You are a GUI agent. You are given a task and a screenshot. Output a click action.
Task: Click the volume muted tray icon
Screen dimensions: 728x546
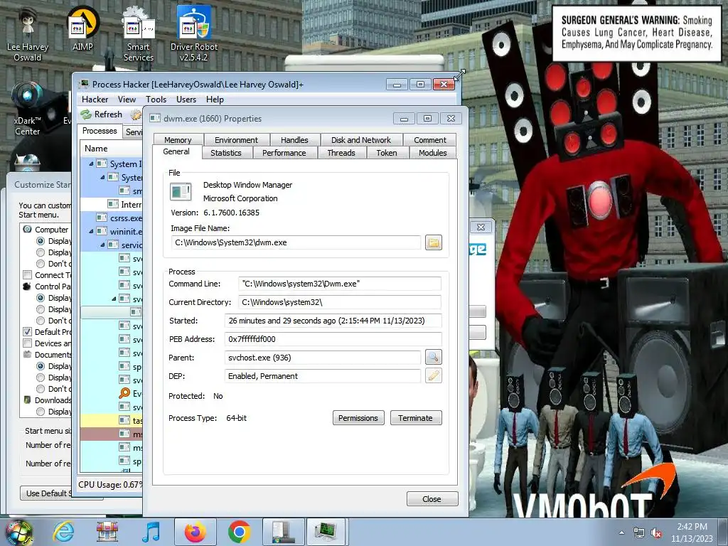tap(656, 533)
